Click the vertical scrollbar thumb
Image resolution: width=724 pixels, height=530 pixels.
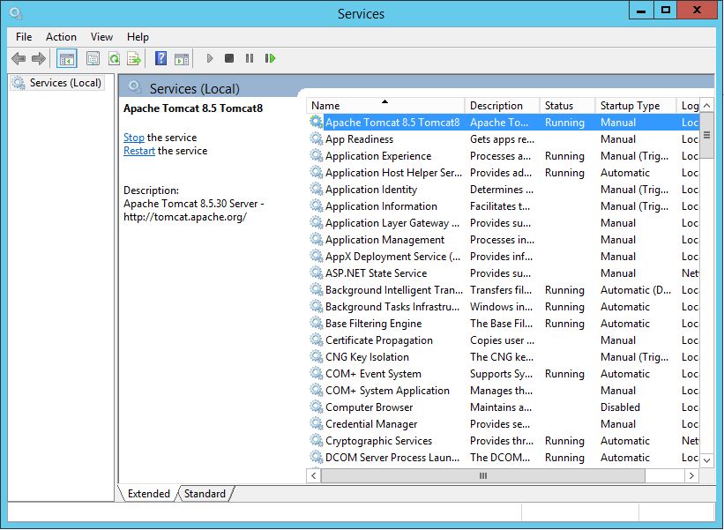[706, 135]
